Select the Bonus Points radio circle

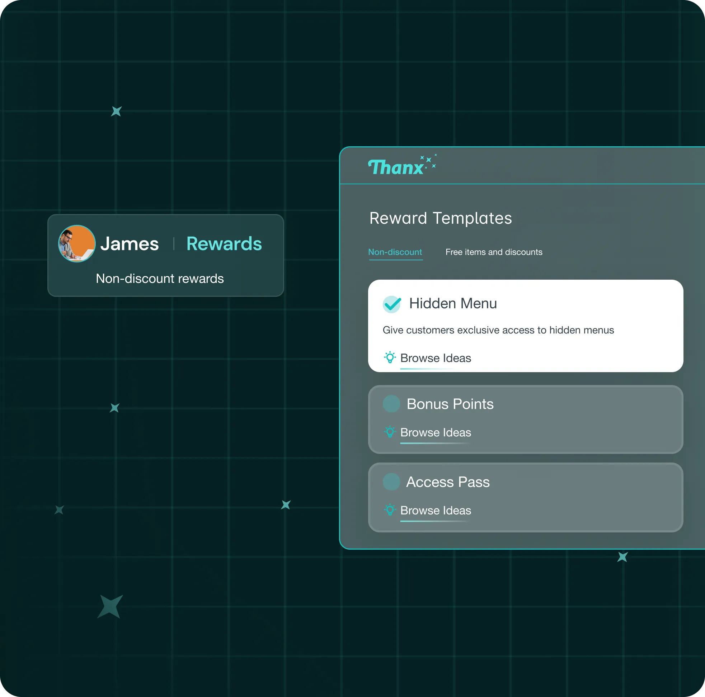point(391,404)
